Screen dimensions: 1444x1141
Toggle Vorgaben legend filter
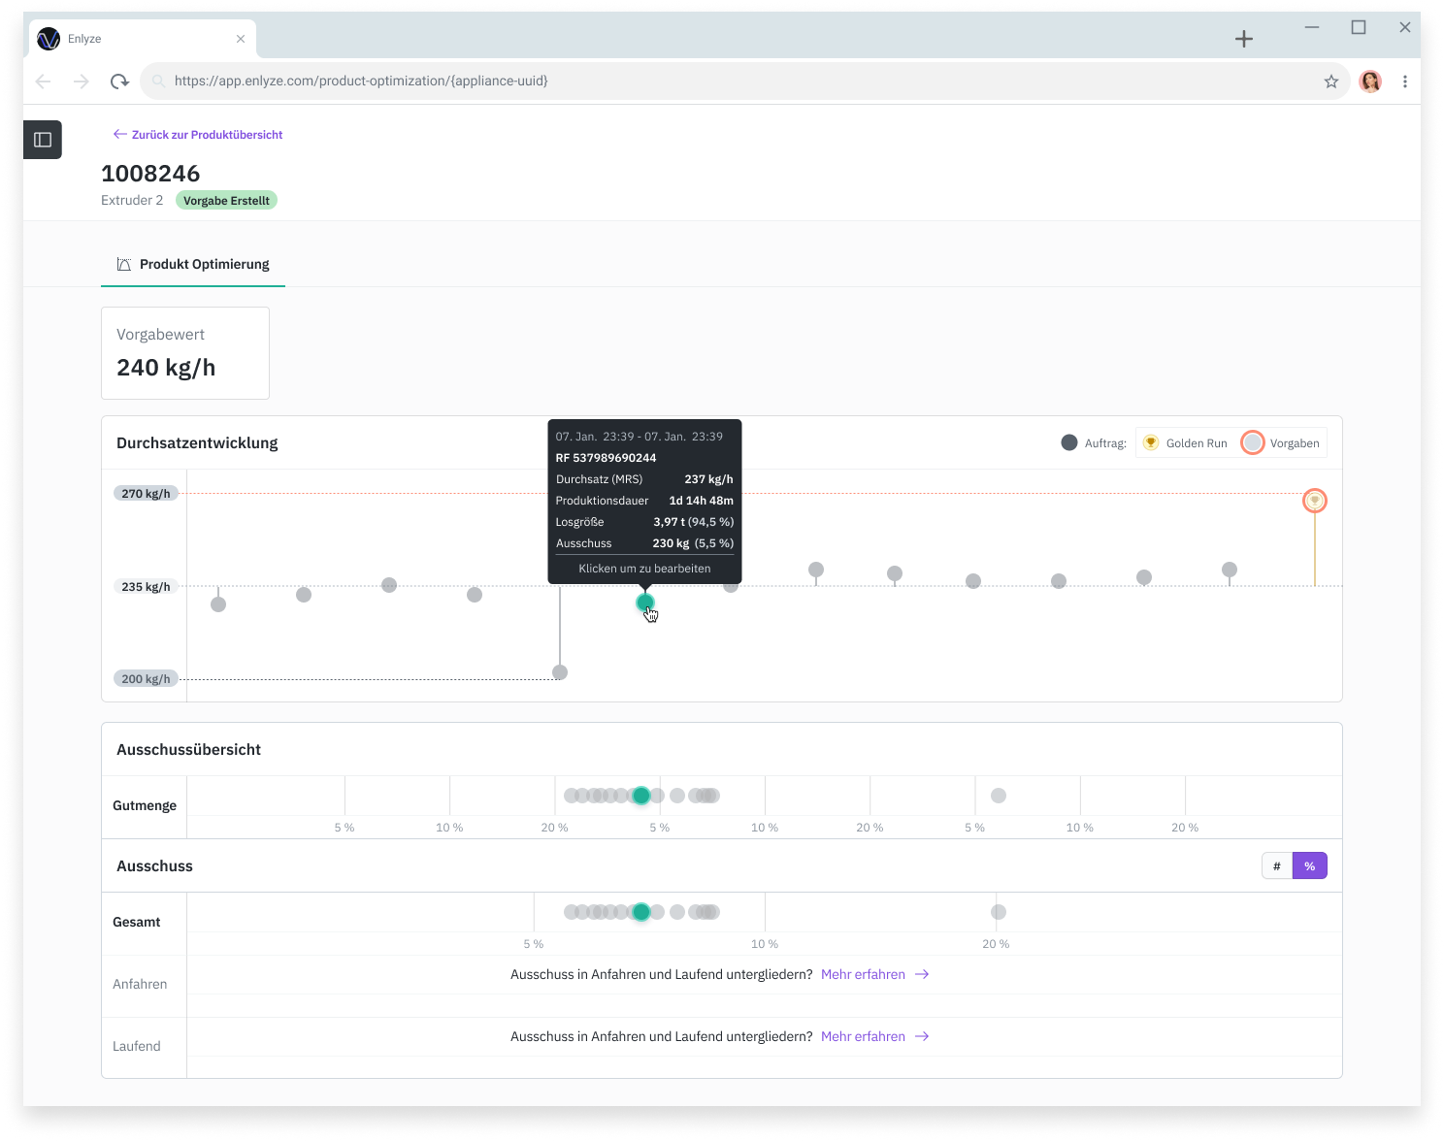pyautogui.click(x=1282, y=443)
